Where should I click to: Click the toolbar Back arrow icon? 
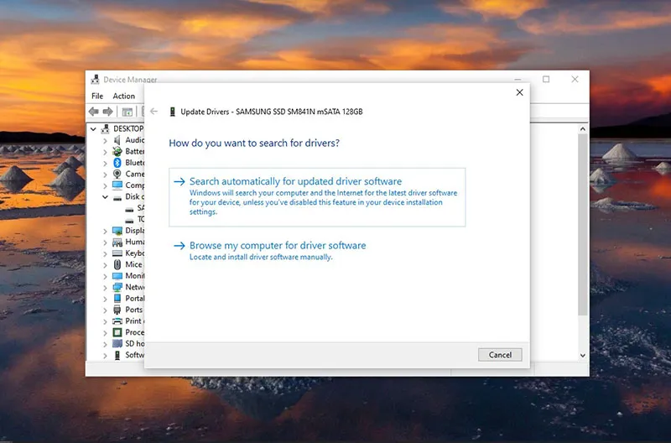point(94,112)
